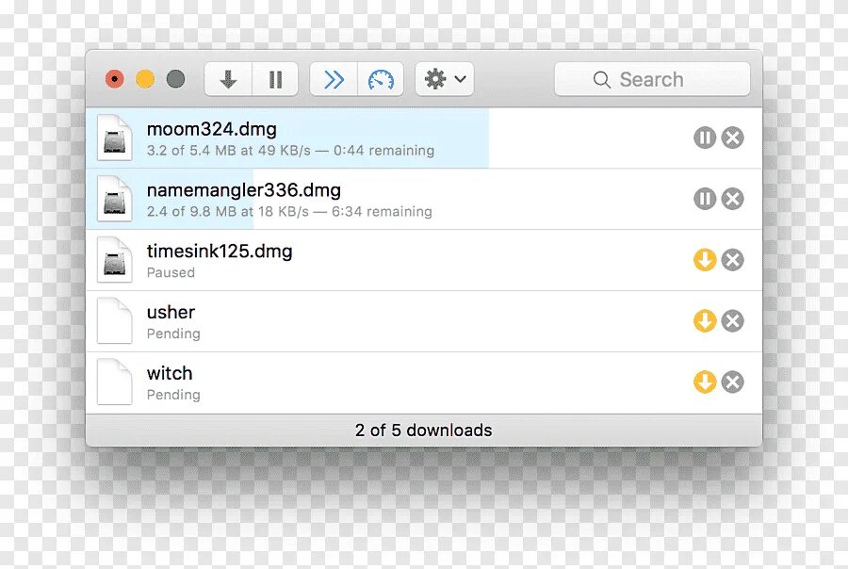Viewport: 848px width, 569px height.
Task: Select the moom324.dmg file name
Action: 211,129
